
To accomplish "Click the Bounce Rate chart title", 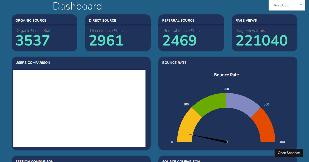I will click(x=226, y=75).
